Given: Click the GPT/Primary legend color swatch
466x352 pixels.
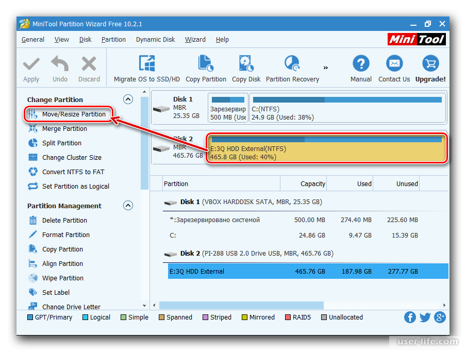Looking at the screenshot, I should 30,317.
